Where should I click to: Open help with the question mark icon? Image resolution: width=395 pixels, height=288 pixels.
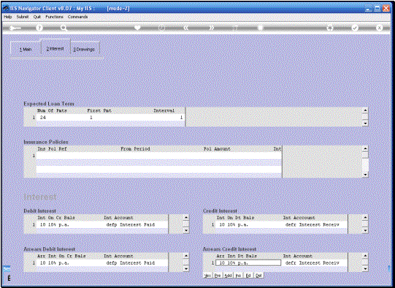pyautogui.click(x=39, y=28)
